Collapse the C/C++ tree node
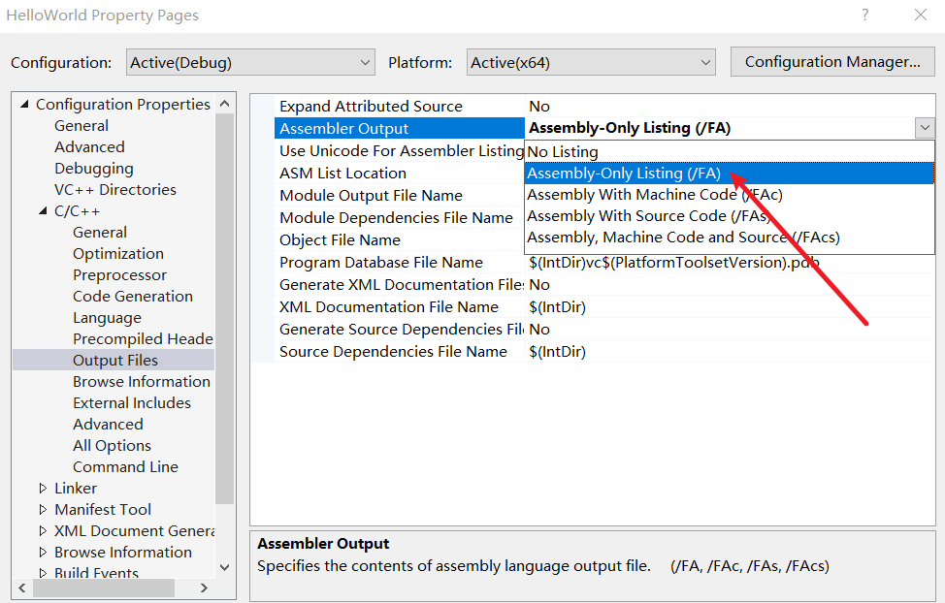The width and height of the screenshot is (945, 603). tap(43, 211)
